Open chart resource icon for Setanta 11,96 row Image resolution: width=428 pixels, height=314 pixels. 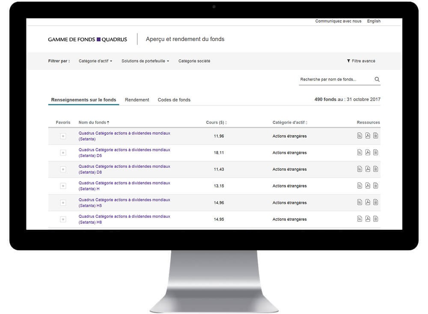(360, 136)
